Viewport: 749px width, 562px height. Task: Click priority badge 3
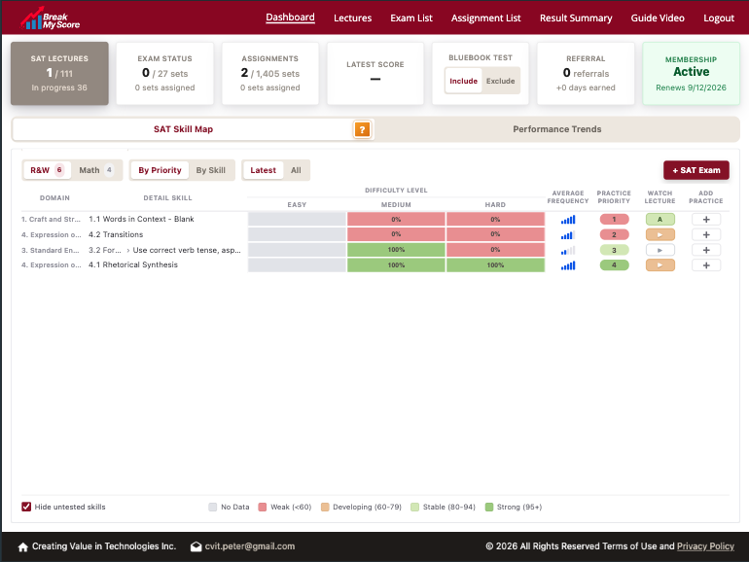tap(615, 250)
